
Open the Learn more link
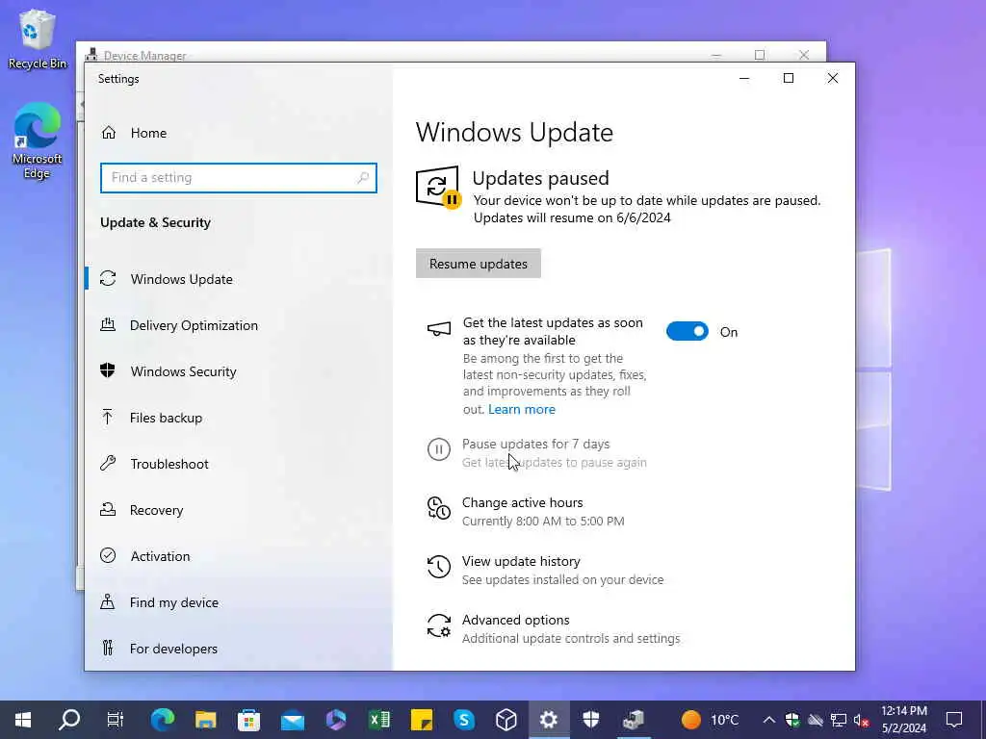click(x=522, y=409)
